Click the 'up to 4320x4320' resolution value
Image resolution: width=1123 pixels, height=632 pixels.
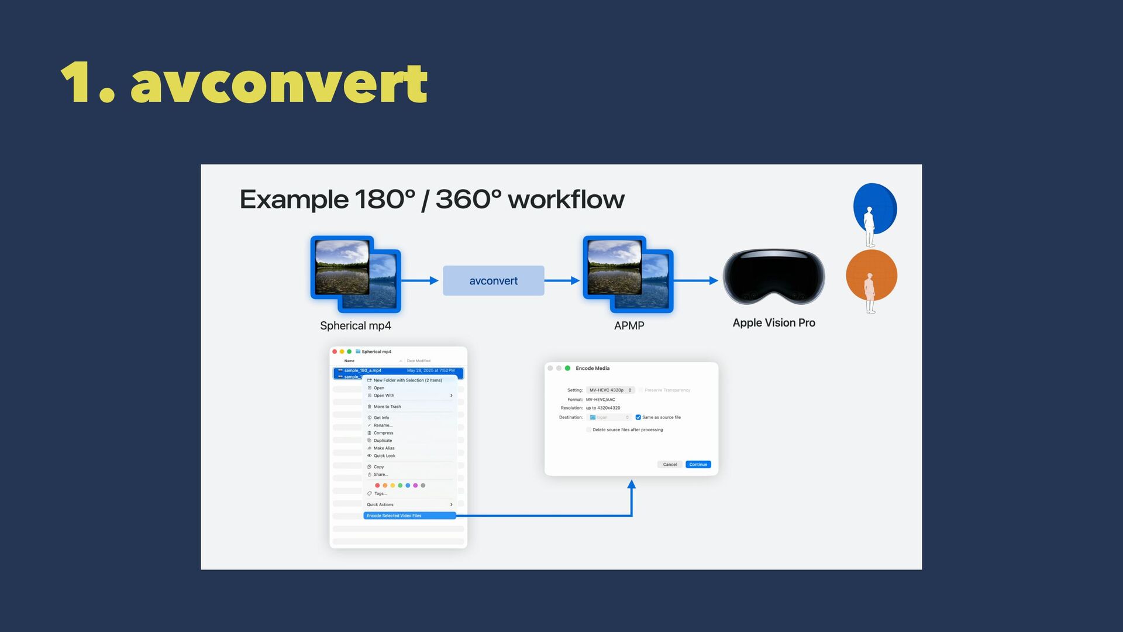[603, 408]
